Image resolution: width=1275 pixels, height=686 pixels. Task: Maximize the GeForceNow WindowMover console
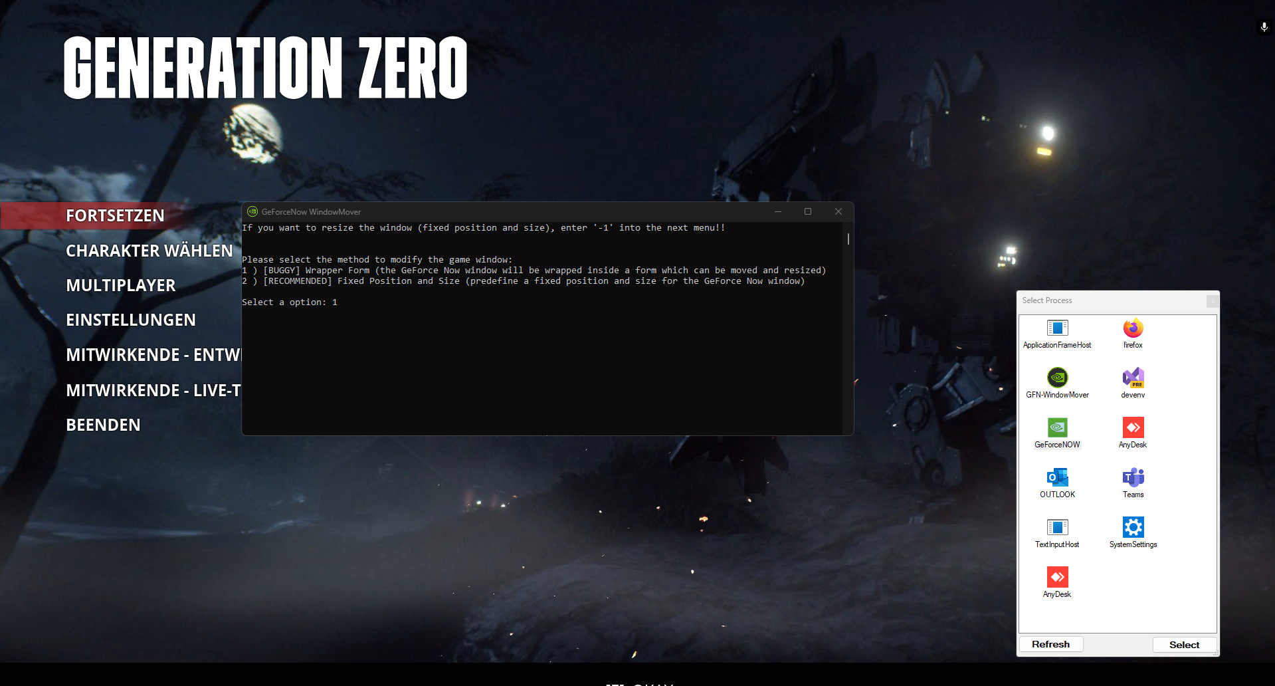pyautogui.click(x=808, y=211)
